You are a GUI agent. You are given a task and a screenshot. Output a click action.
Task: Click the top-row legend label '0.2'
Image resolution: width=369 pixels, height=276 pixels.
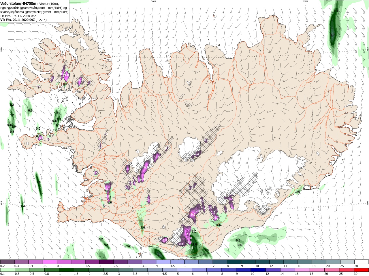[x=3, y=266]
